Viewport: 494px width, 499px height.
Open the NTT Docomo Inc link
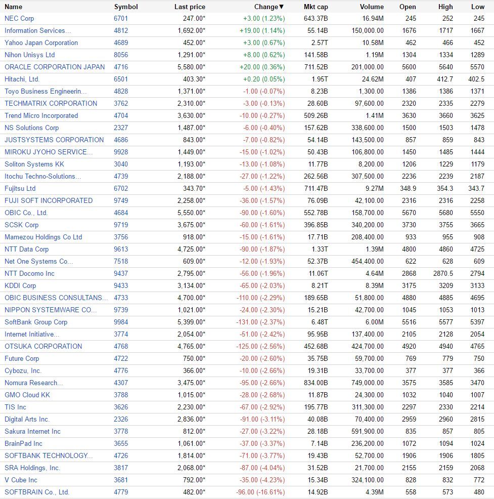(29, 273)
